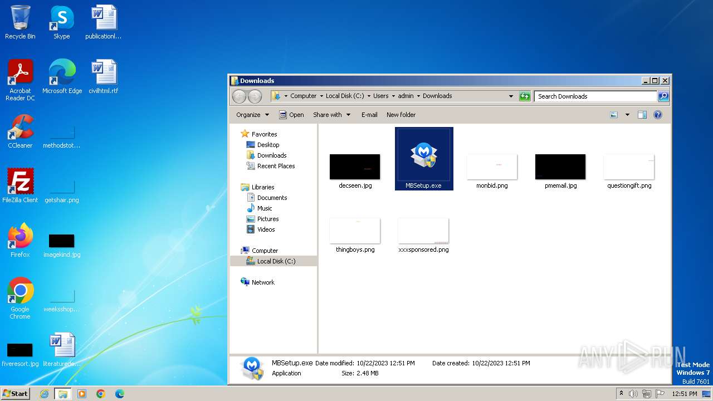
Task: Select weeksshop desktop file
Action: (61, 301)
